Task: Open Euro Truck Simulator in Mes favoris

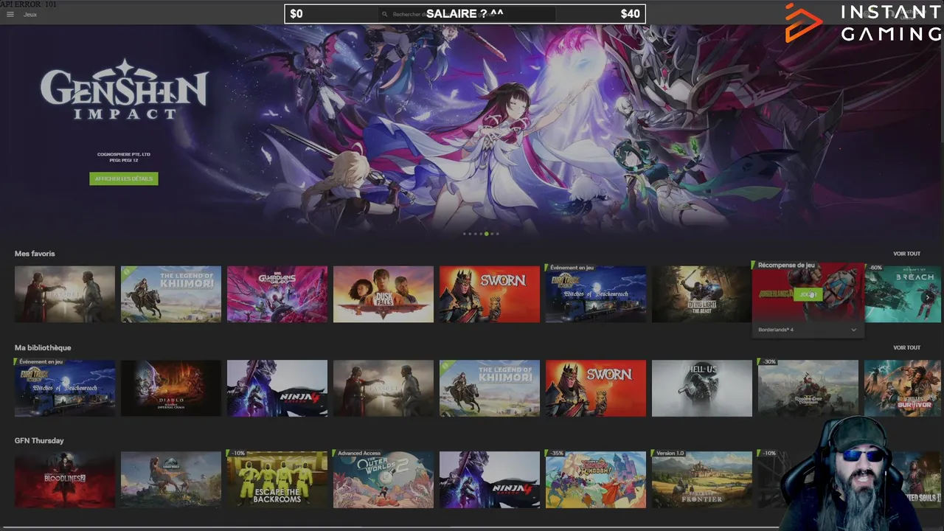Action: (596, 294)
